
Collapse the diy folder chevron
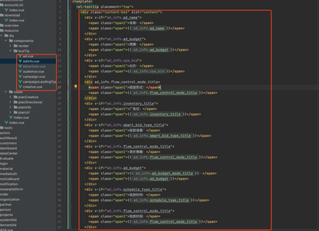(x=1, y=36)
